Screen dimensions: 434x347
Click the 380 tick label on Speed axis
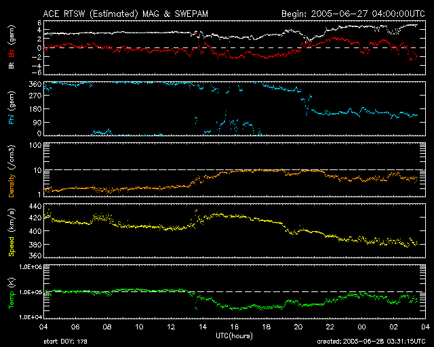point(35,245)
